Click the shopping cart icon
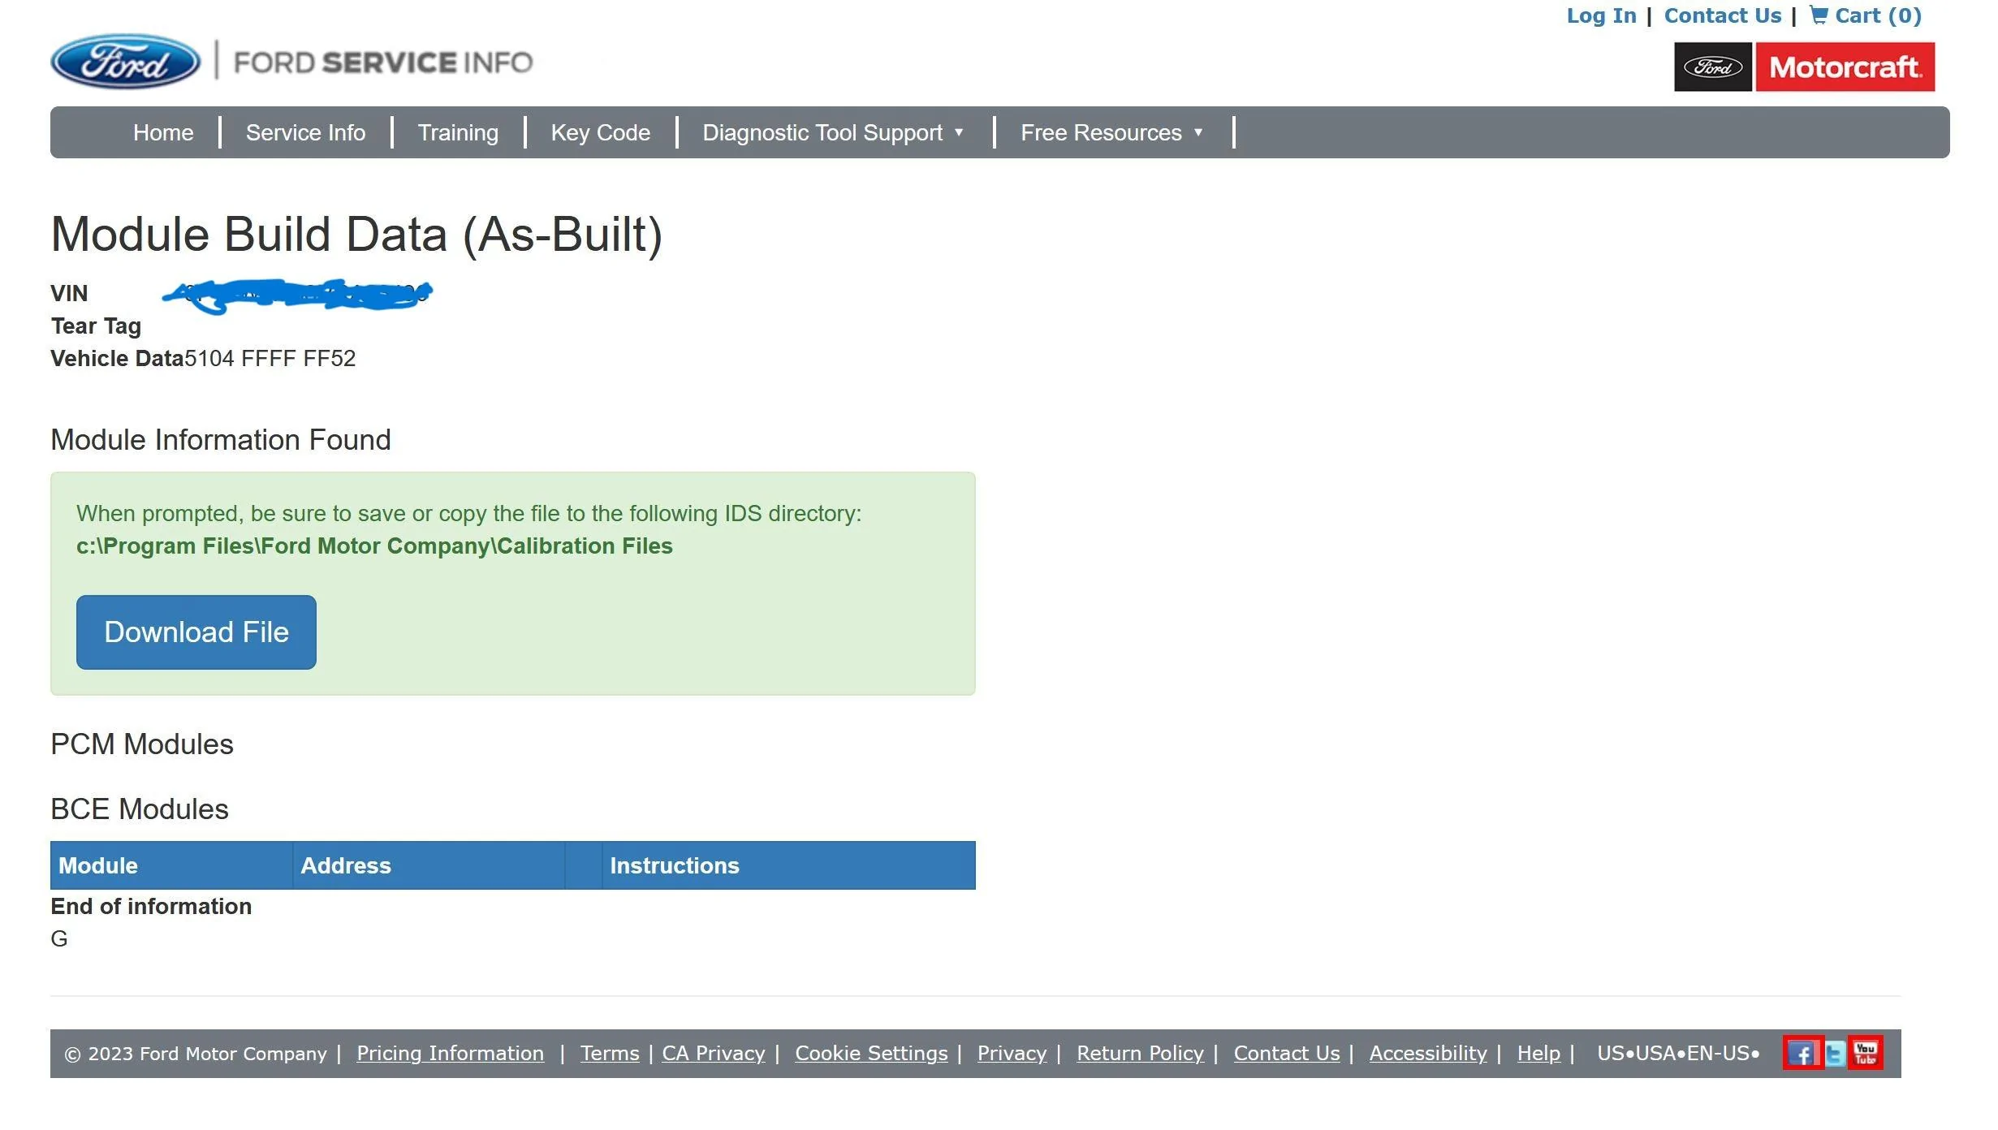1998x1130 pixels. [x=1819, y=15]
